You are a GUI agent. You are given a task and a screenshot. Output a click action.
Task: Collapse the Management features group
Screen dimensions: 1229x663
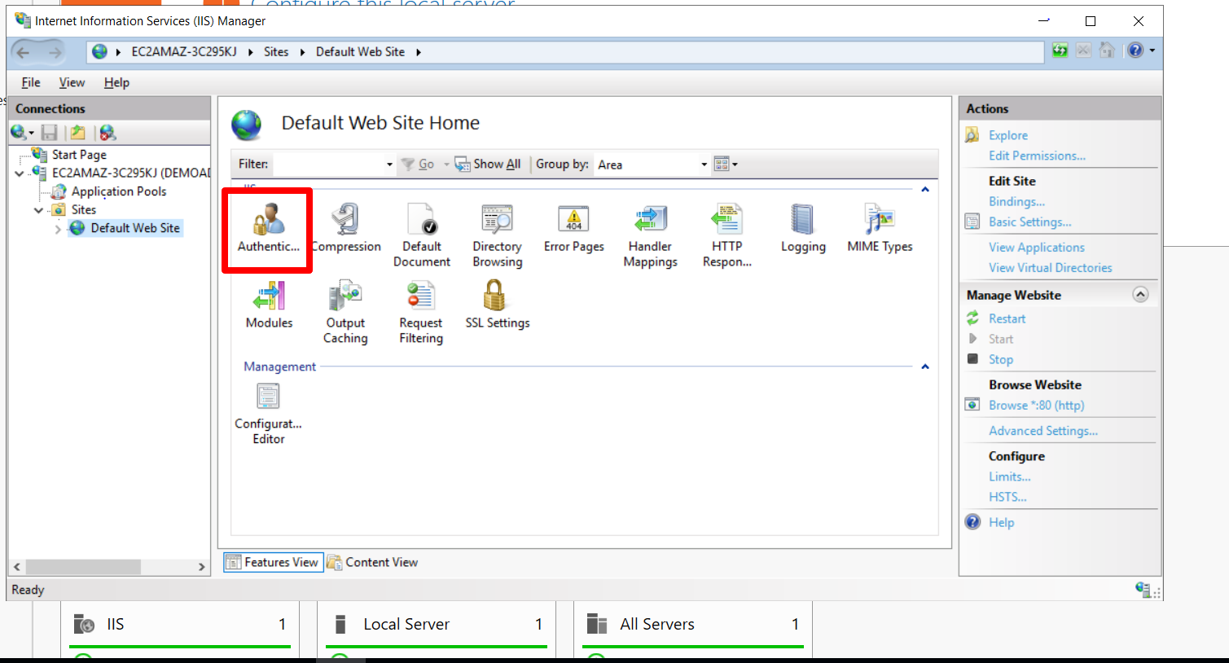(x=925, y=367)
